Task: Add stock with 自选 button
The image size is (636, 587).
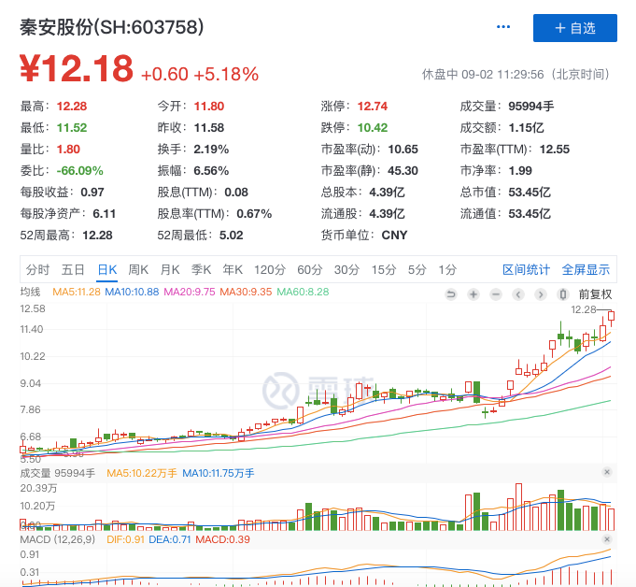Action: pyautogui.click(x=574, y=28)
